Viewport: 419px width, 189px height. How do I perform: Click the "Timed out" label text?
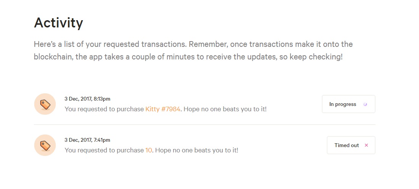347,145
